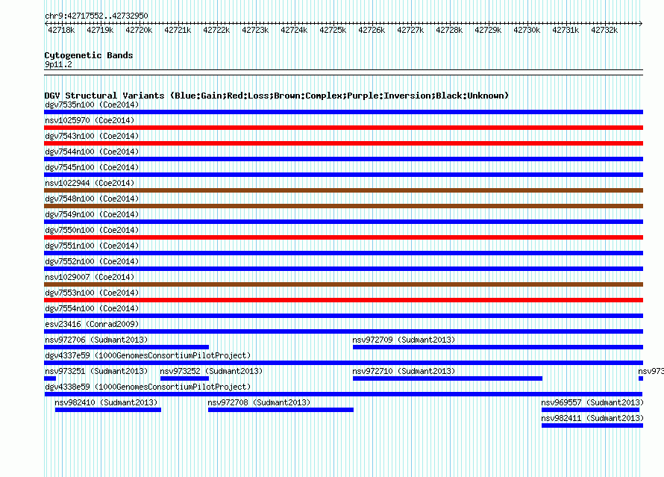Click the ruler's left end arrow

46,23
